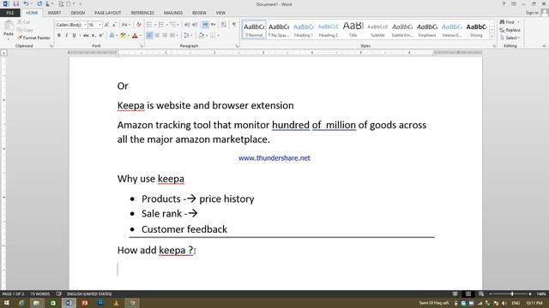Save the document from Quick Access Toolbar
Screen dimensions: 549x308
pyautogui.click(x=15, y=3)
